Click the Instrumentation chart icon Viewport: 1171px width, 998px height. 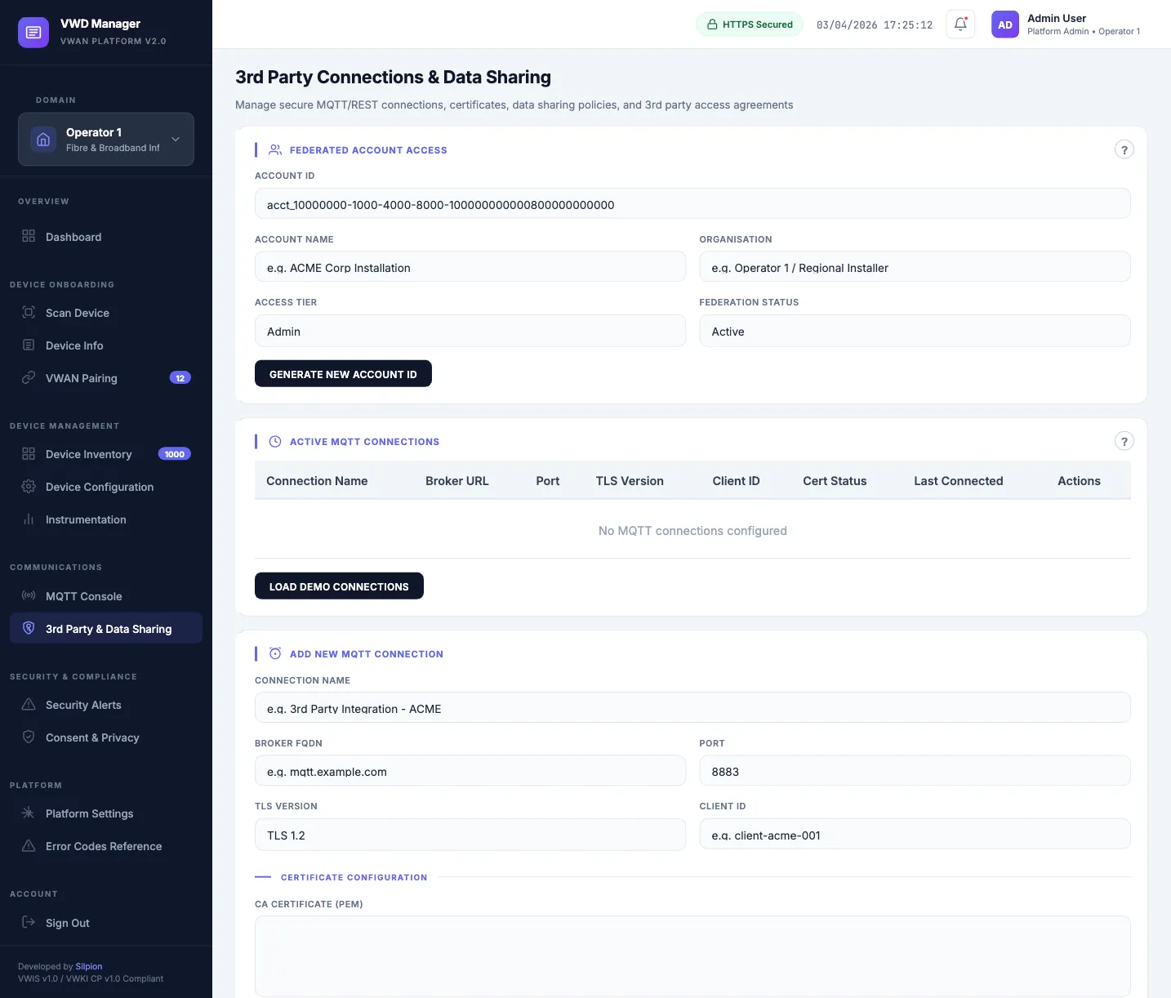[x=28, y=519]
